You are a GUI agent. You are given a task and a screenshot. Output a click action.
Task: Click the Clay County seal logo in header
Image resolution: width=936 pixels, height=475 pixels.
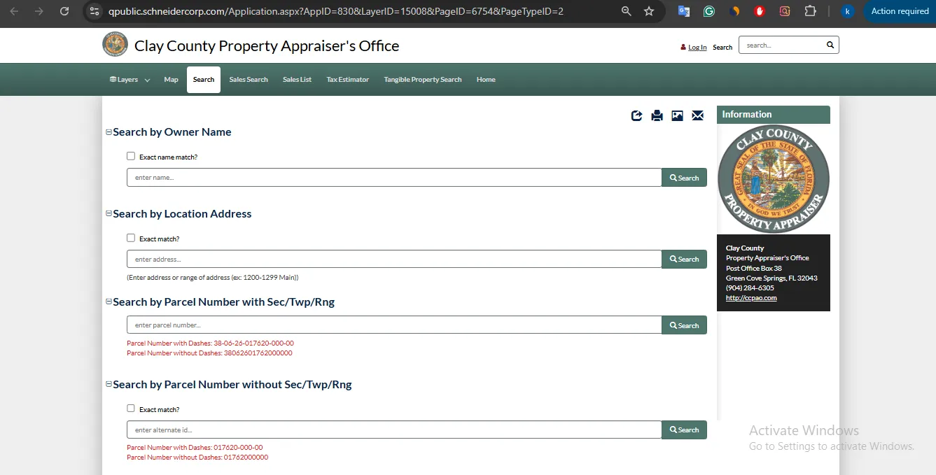[x=115, y=45]
